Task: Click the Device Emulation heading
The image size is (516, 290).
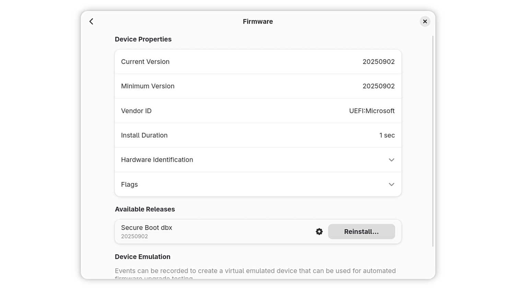Action: 142,257
